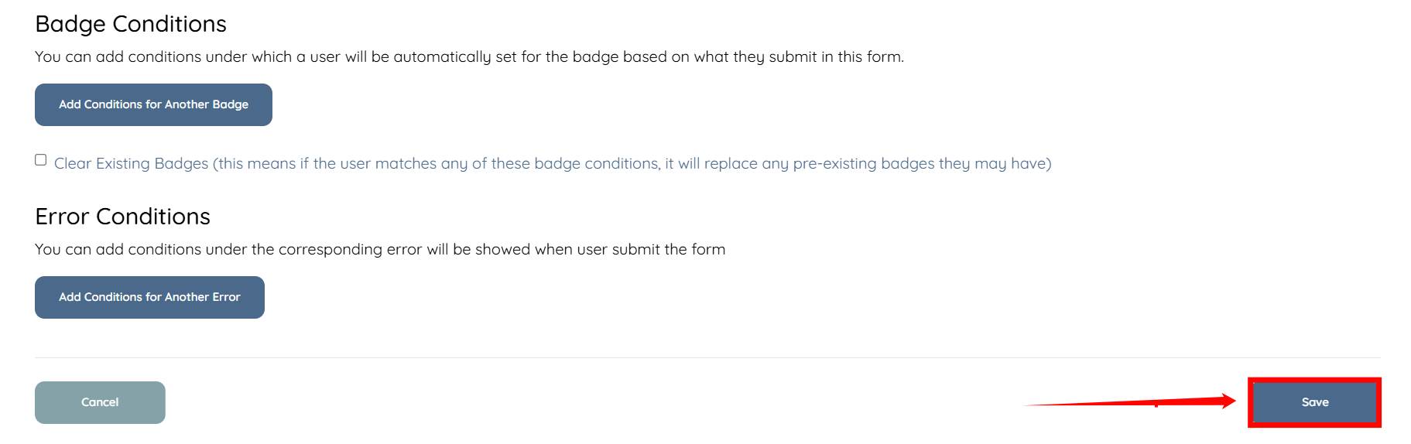
Task: Click the badge conditions description text
Action: click(469, 56)
